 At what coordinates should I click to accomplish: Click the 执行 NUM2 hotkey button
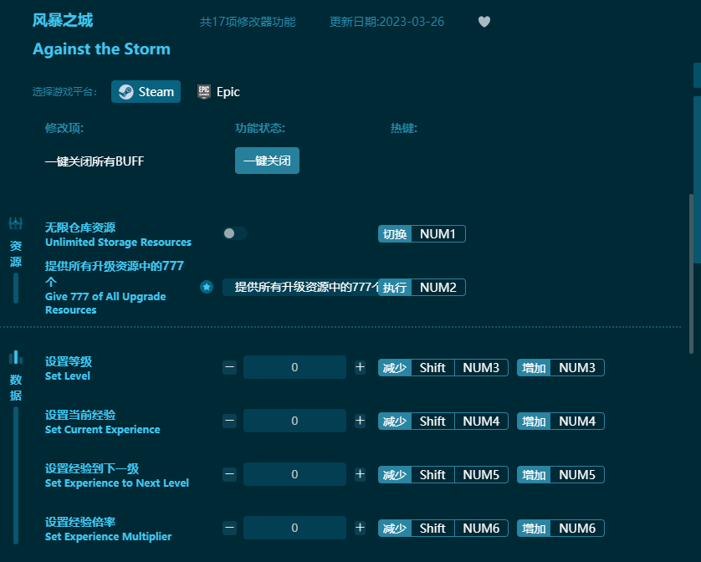tap(422, 287)
